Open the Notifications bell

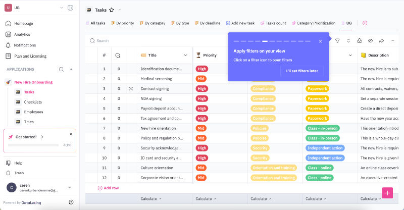tap(8, 45)
